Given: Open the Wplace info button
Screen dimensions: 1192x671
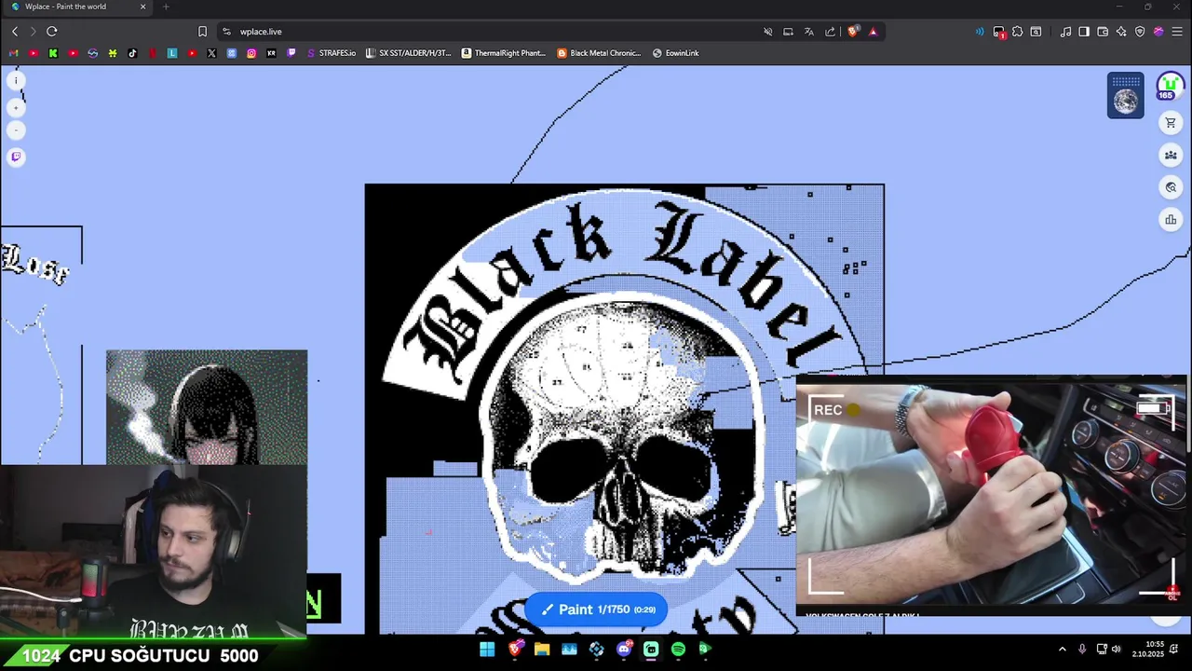Looking at the screenshot, I should pos(16,81).
